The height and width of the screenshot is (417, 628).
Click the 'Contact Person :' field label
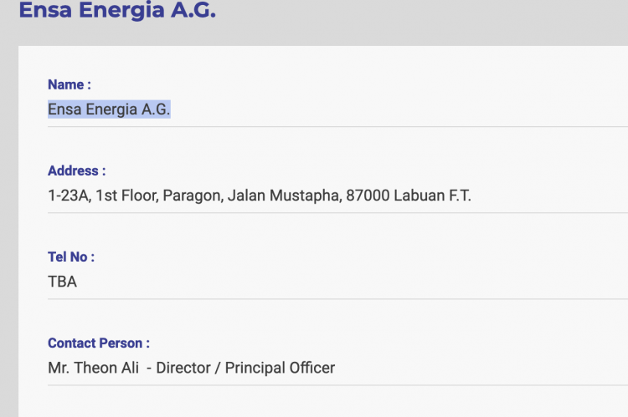99,343
